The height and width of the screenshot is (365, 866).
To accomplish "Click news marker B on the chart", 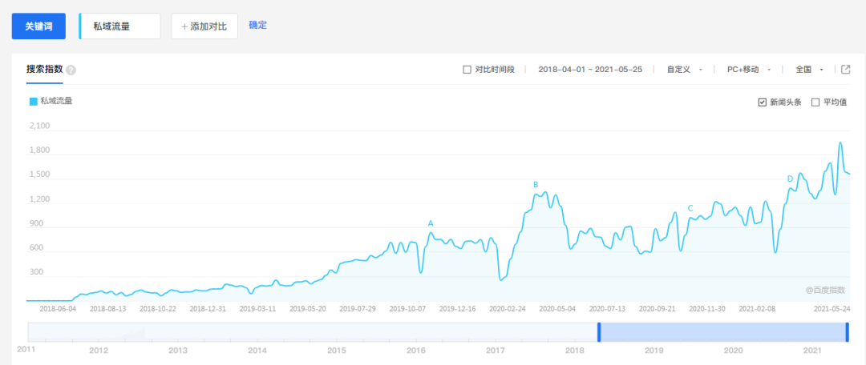I will click(536, 185).
